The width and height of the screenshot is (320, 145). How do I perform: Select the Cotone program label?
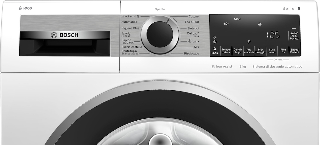[x=193, y=16]
